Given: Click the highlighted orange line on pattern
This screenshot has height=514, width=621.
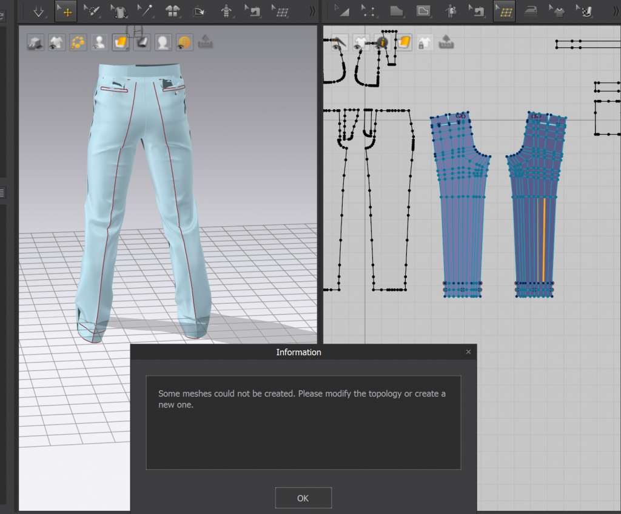Looking at the screenshot, I should pos(544,239).
